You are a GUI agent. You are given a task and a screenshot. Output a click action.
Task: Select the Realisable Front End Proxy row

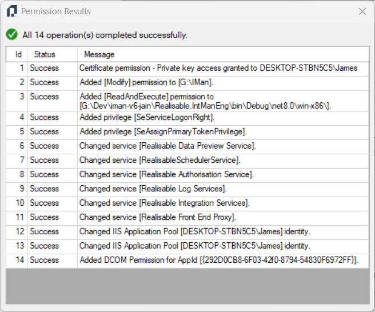pos(158,217)
